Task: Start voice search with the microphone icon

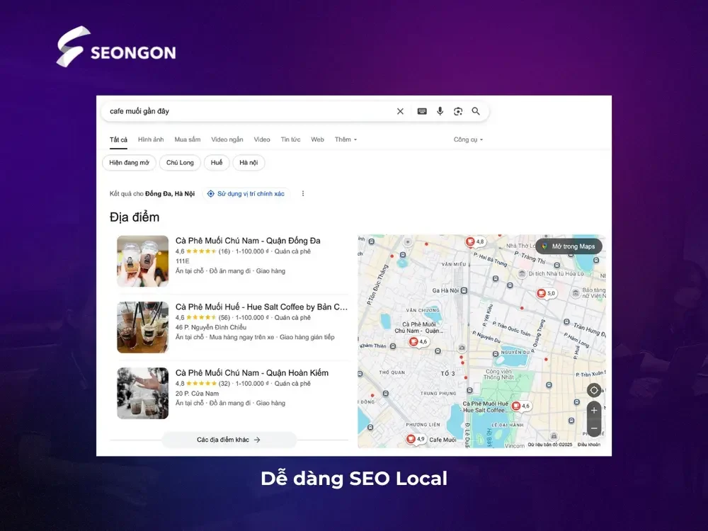Action: [x=440, y=111]
